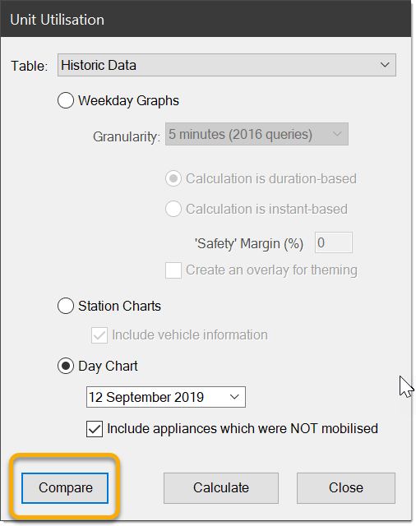This screenshot has width=416, height=526.
Task: Click the Calculate button
Action: (x=221, y=488)
